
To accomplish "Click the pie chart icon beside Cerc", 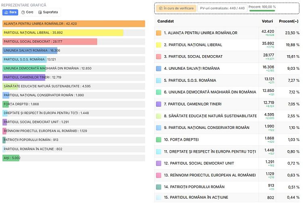I will point(23,12).
